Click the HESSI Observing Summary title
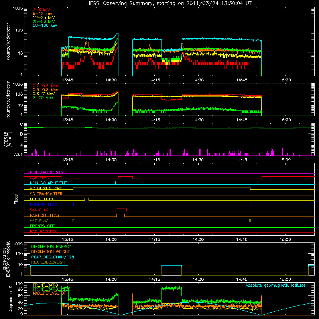The height and width of the screenshot is (319, 319). tap(169, 3)
